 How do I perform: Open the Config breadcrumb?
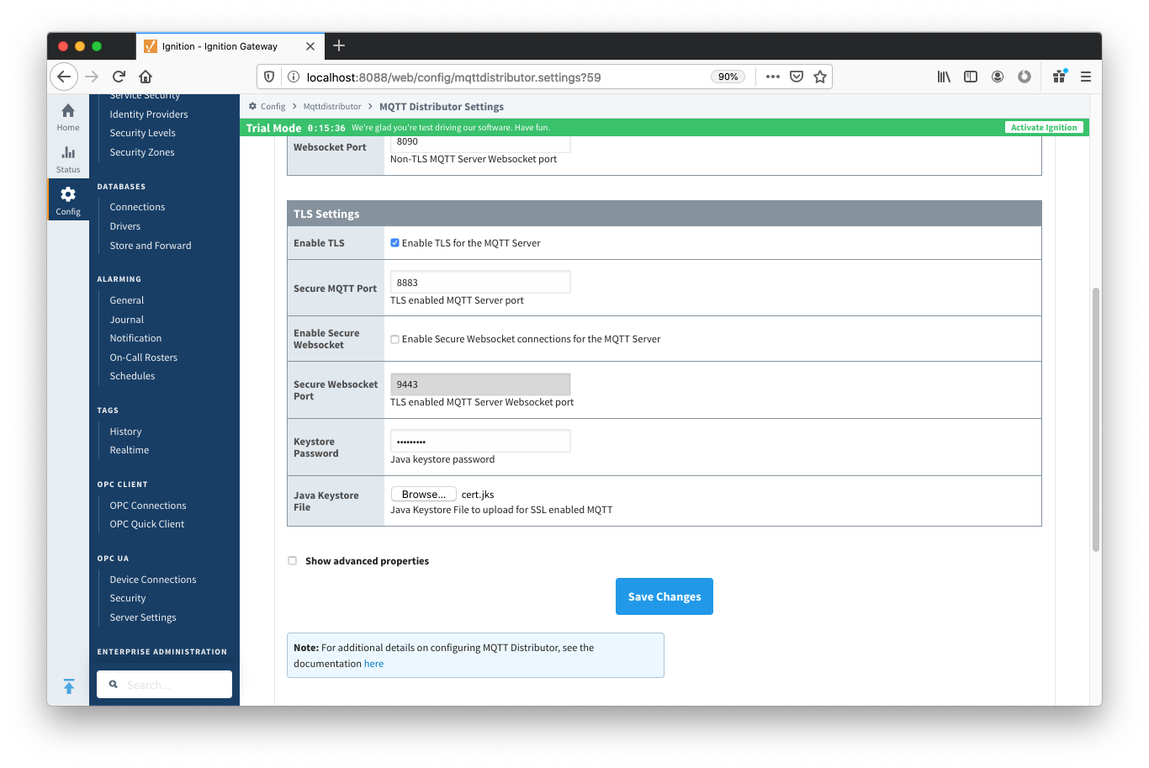(273, 107)
